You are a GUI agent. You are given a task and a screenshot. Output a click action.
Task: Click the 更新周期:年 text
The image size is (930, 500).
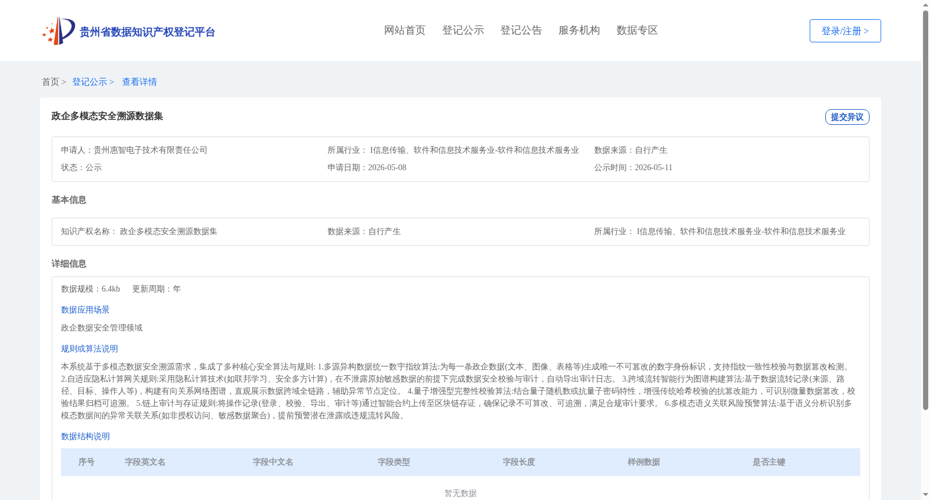coord(156,289)
